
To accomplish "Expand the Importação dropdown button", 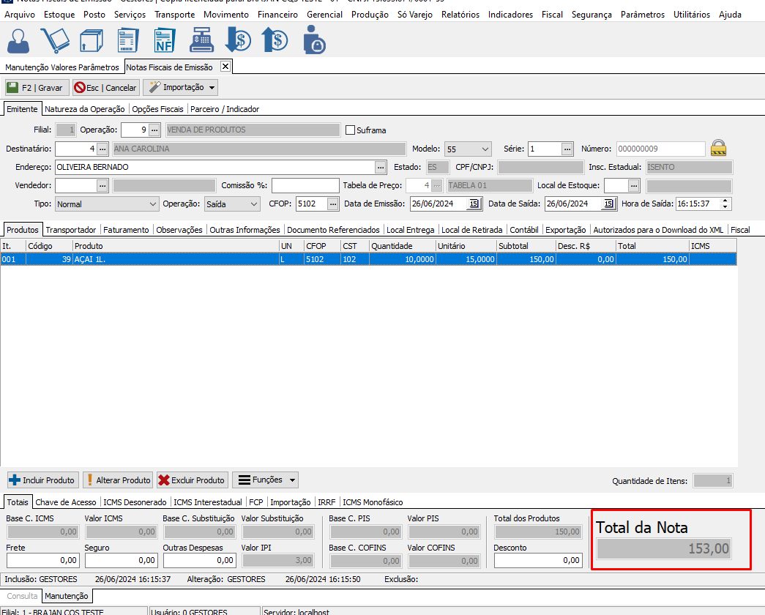I will [212, 88].
